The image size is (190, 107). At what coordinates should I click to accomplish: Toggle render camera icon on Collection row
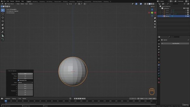188,8
